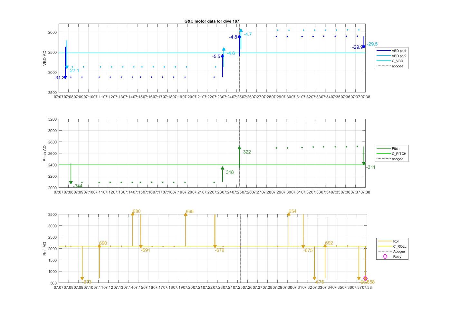Click the '-311' pitch data label
The image size is (451, 318).
[x=371, y=167]
